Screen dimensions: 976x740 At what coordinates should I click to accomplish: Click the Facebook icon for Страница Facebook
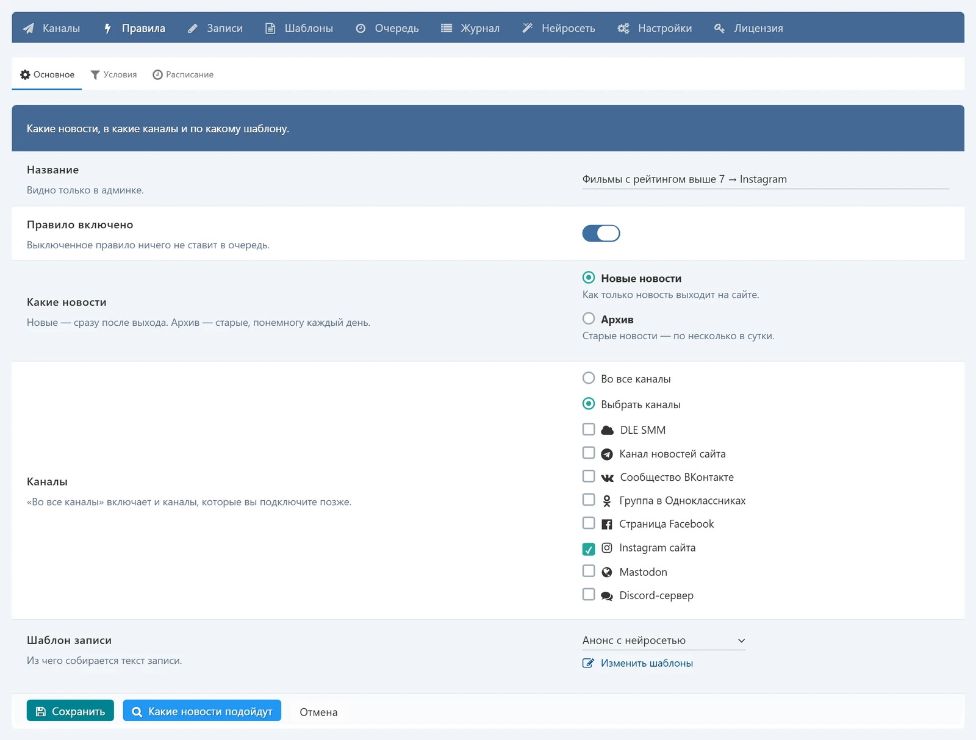[607, 524]
